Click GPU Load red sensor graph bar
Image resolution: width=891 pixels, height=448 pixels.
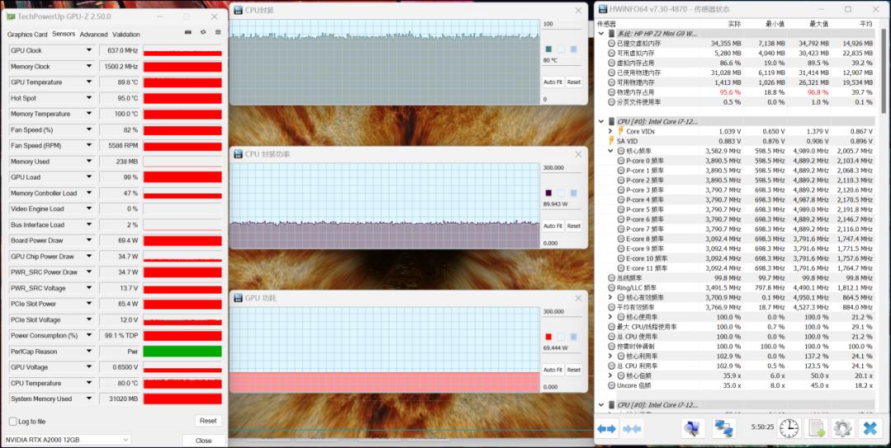[x=182, y=177]
